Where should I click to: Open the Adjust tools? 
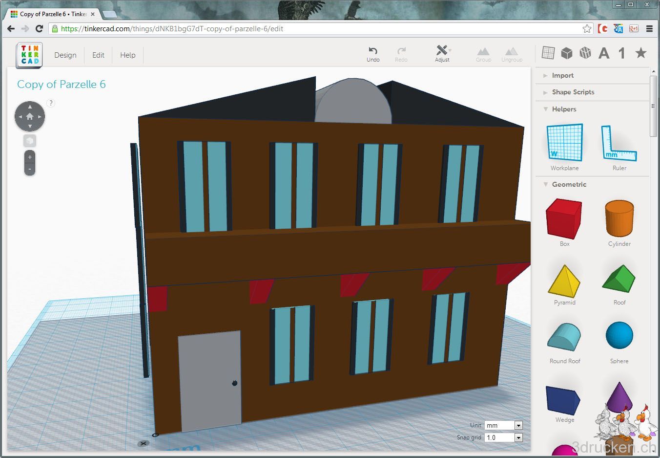tap(442, 54)
